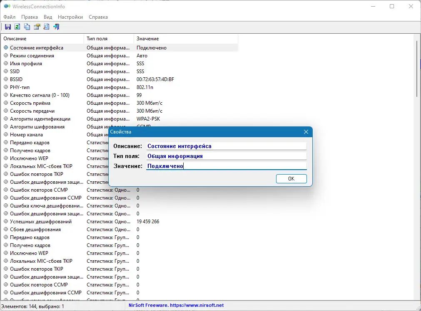Select the Алгоритм идентификации row label
The width and height of the screenshot is (421, 311).
pos(40,119)
